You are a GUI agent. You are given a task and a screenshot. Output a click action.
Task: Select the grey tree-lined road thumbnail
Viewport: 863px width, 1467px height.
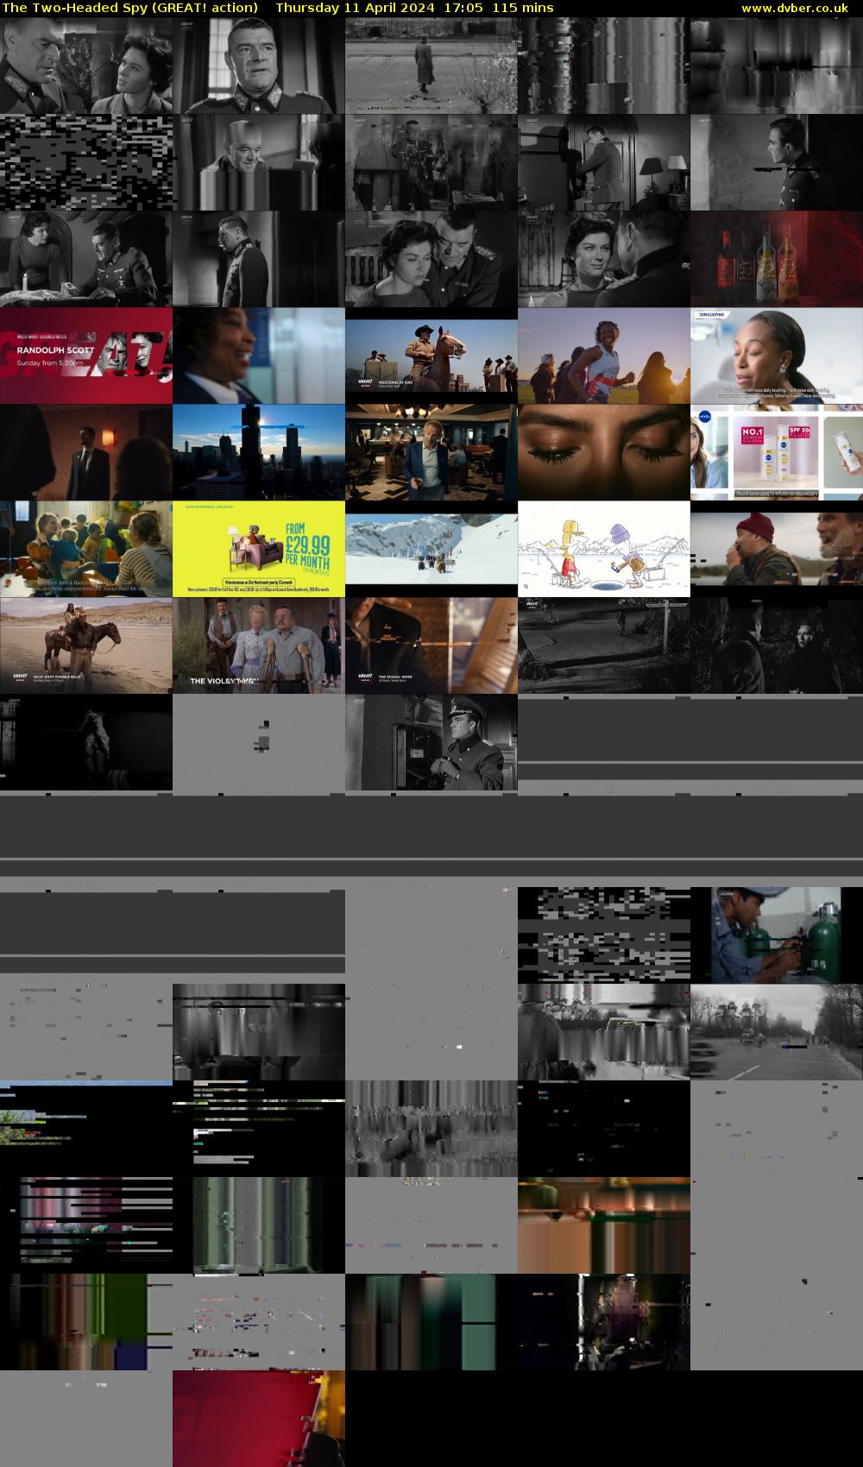pyautogui.click(x=777, y=1032)
